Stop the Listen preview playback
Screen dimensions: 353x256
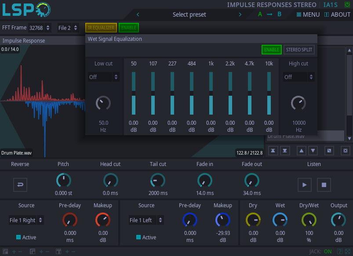[324, 185]
